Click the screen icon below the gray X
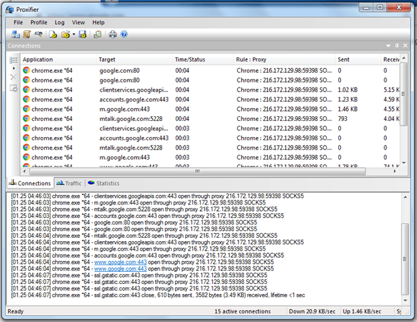Viewport: 417px width, 322px height. (13, 88)
